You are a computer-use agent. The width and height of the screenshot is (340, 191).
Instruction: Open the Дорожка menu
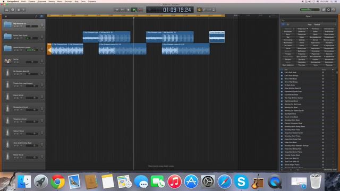click(41, 1)
